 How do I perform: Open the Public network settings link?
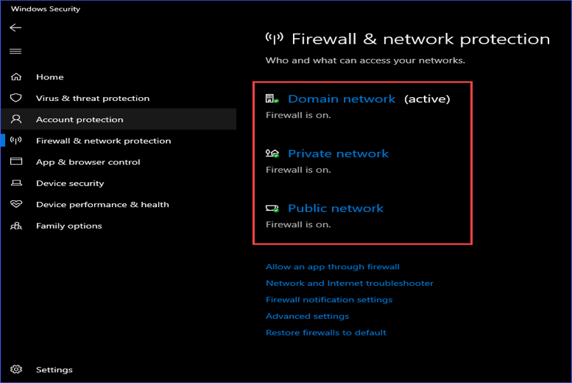point(336,208)
